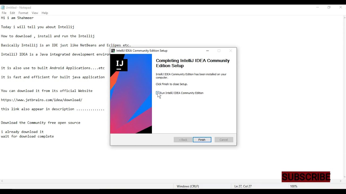The height and width of the screenshot is (194, 346).
Task: Click Notepad vertical scrollbar down arrow
Action: (344, 177)
